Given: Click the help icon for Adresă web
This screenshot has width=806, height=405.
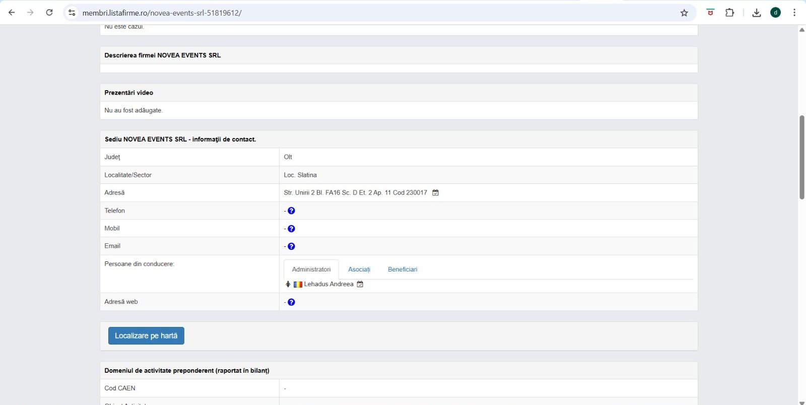Looking at the screenshot, I should point(291,302).
